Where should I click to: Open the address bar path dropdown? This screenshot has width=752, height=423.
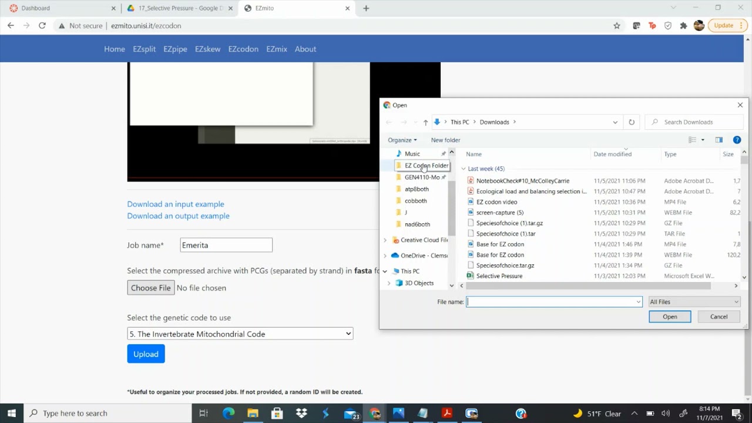615,122
